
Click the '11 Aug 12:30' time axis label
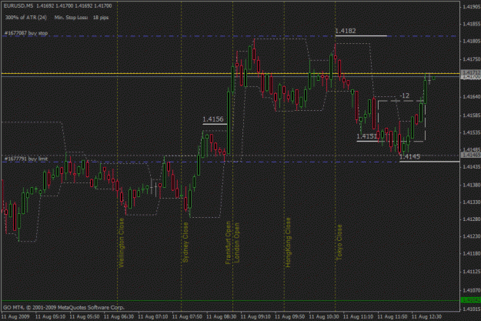click(426, 316)
